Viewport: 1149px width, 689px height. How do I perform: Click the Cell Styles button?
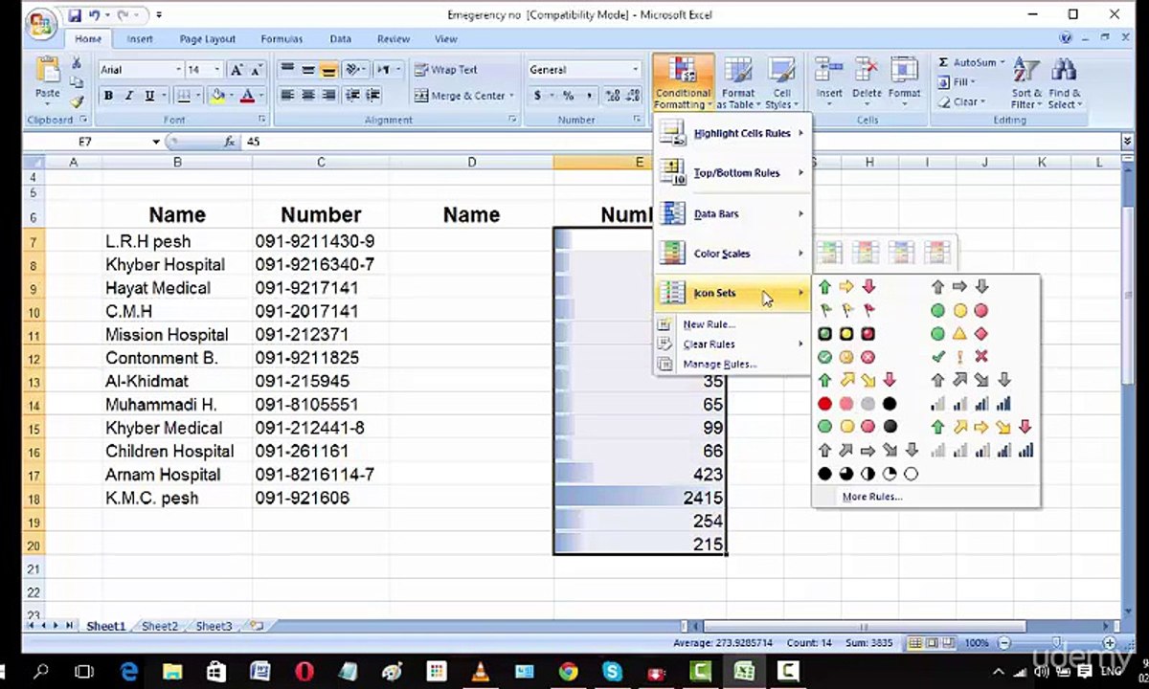coord(781,83)
